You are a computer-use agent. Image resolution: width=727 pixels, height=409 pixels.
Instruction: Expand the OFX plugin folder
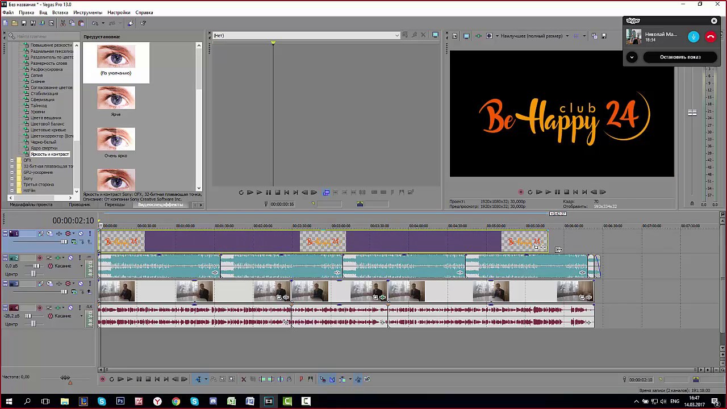tap(12, 161)
